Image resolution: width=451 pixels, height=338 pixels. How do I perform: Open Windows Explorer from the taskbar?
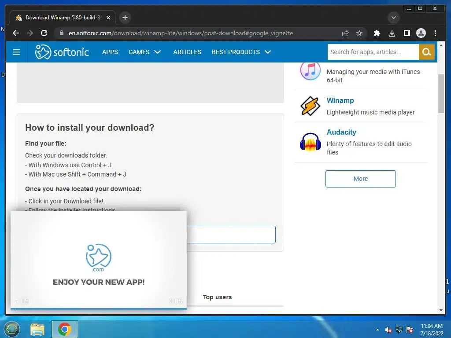coord(37,329)
